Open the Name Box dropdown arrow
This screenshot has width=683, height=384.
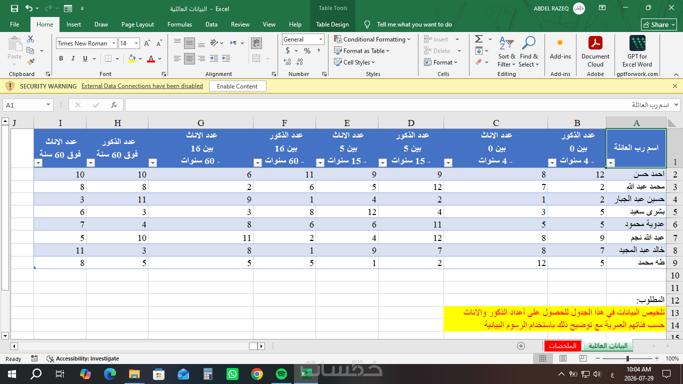48,105
